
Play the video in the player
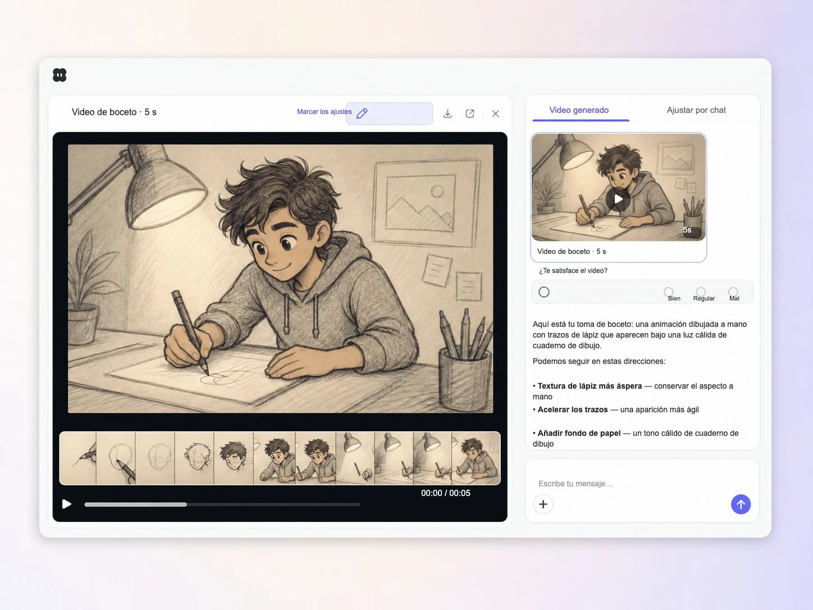coord(67,504)
